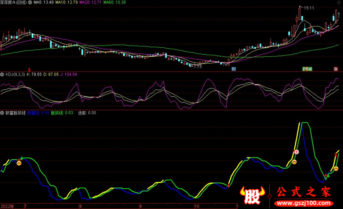Click the KDJ(9,3,3) parameter label
343x209 pixels.
15,74
